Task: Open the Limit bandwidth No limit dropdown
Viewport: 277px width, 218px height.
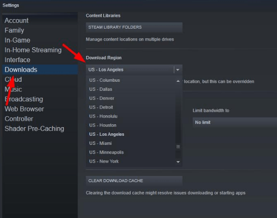Action: point(235,122)
